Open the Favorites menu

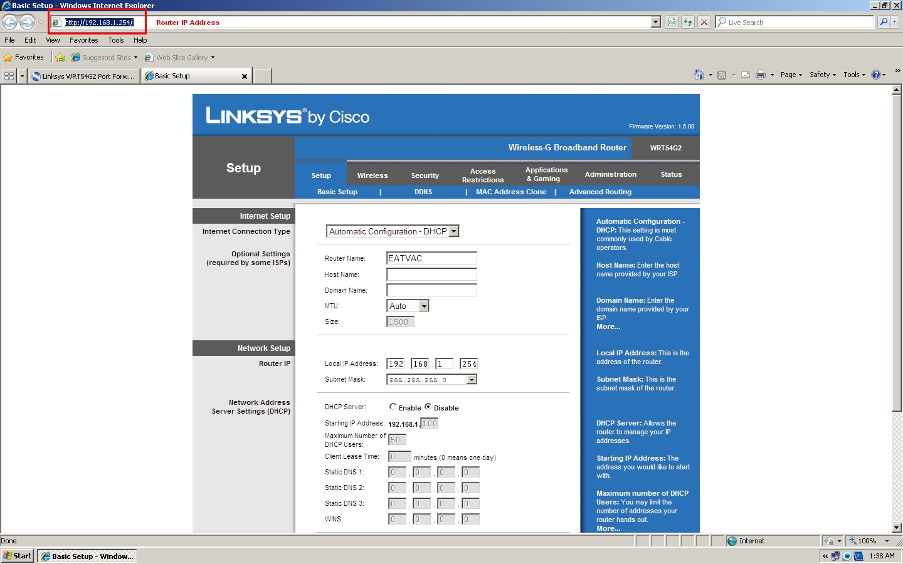[84, 40]
